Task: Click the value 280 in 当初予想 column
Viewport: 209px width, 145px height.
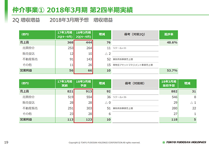Action: [x=175, y=108]
